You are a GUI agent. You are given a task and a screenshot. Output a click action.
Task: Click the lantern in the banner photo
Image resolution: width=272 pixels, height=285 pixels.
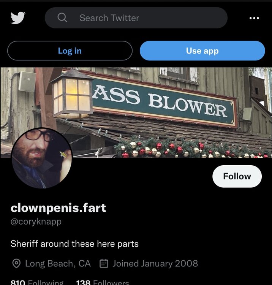point(71,94)
